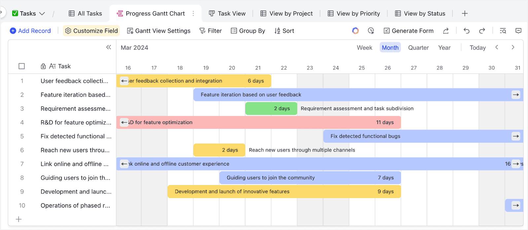This screenshot has width=528, height=230.
Task: Collapse the task list panel
Action: (109, 47)
